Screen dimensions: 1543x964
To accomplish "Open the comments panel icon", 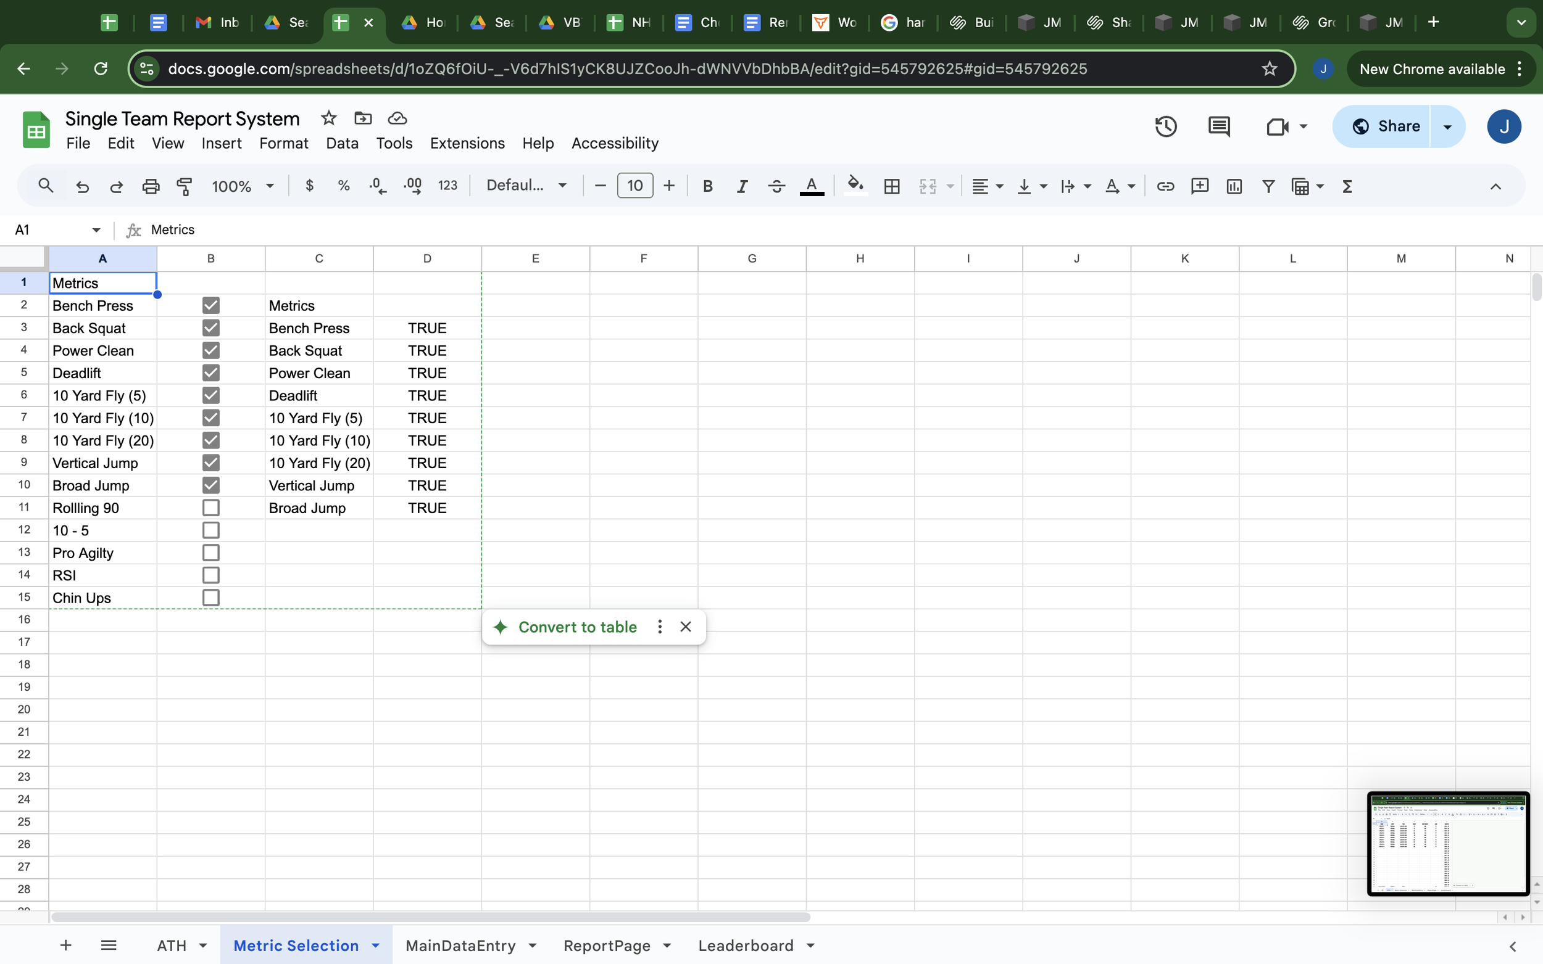I will [x=1219, y=126].
